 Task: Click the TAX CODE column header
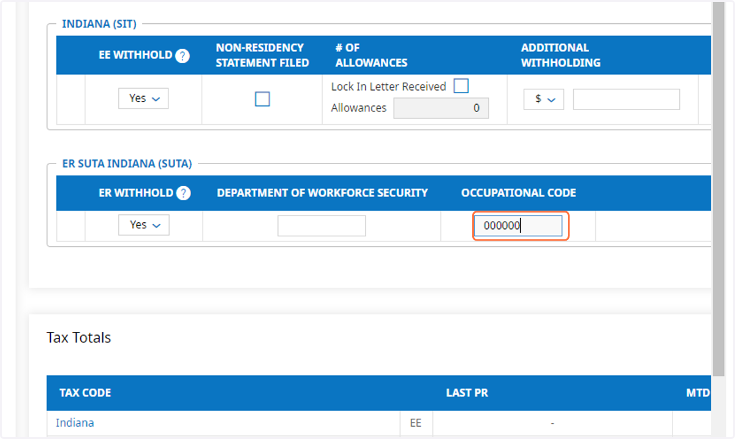click(85, 392)
